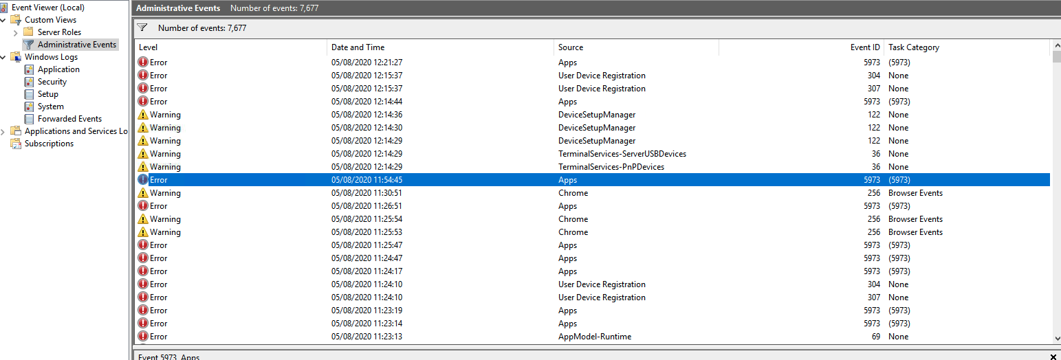Viewport: 1061px width, 360px height.
Task: Select User Device Registration 304 at 11:24:10
Action: click(x=593, y=284)
